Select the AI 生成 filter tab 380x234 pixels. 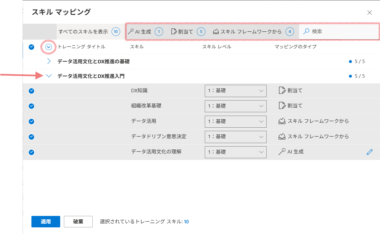[145, 32]
